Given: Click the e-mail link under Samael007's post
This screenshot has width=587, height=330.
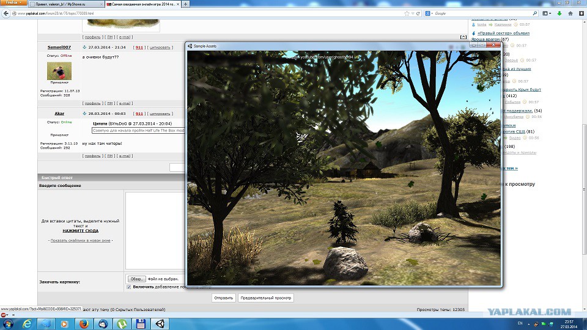Looking at the screenshot, I should (124, 103).
